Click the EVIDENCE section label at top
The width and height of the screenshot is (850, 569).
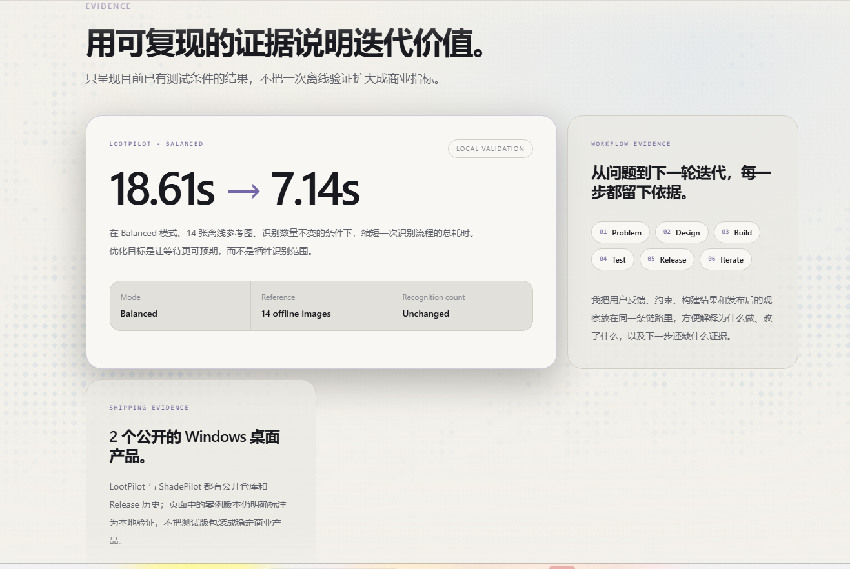click(108, 6)
